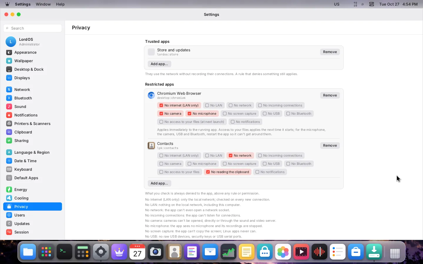
Task: Select the Cooling settings pane
Action: [33, 198]
